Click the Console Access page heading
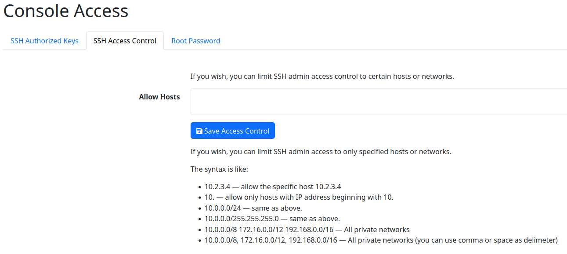This screenshot has height=254, width=567. coord(65,11)
